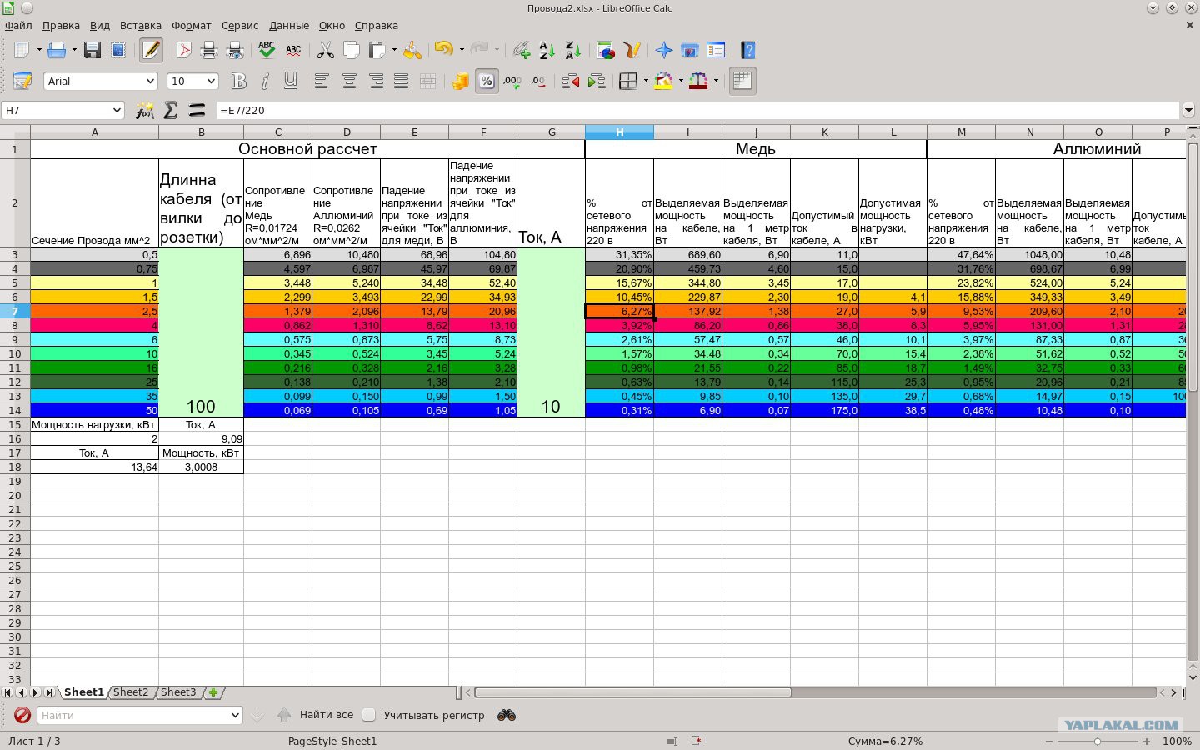This screenshot has width=1200, height=750.
Task: Toggle the percent number format button
Action: (486, 81)
